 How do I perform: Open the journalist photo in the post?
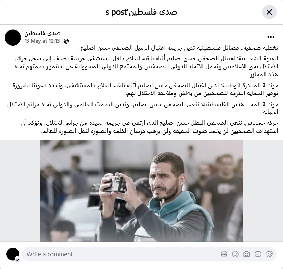tap(141, 190)
